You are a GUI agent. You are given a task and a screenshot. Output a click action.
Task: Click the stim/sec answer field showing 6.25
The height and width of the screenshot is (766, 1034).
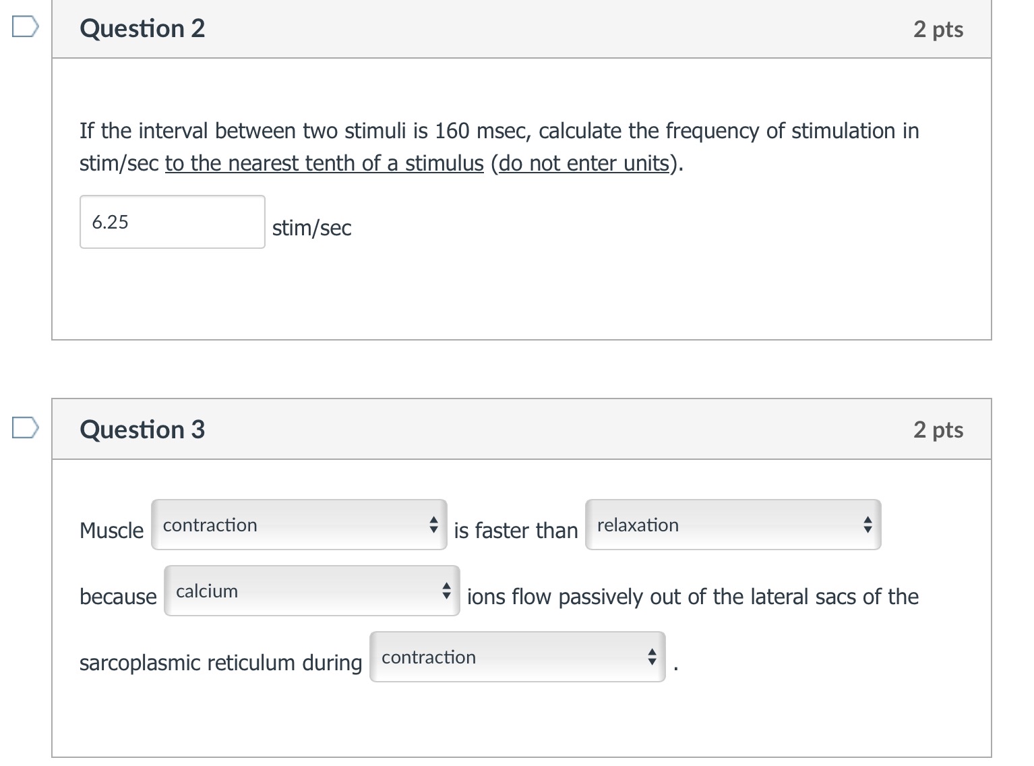(x=172, y=222)
